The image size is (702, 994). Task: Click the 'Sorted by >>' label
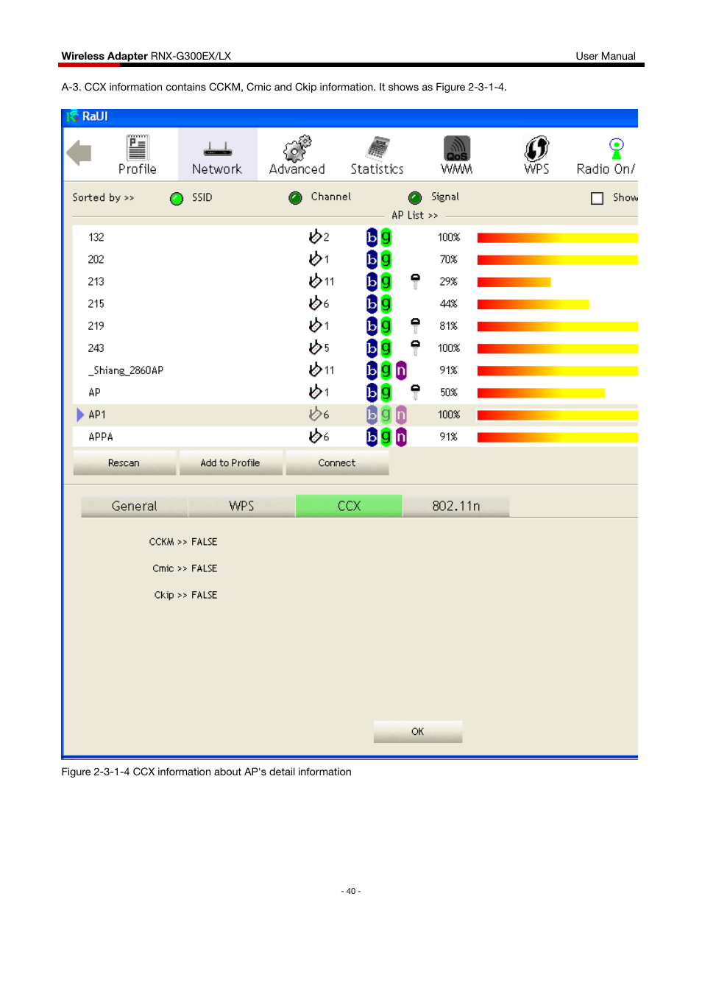pyautogui.click(x=103, y=197)
